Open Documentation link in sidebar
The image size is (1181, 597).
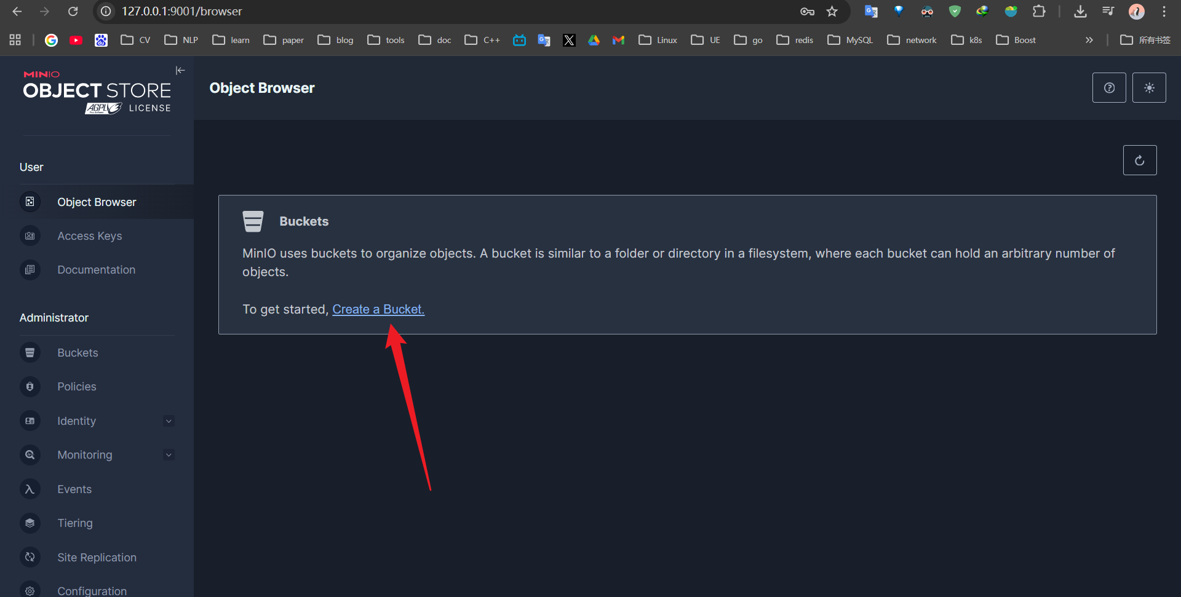(x=97, y=269)
